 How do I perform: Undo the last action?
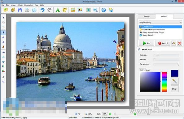pyautogui.click(x=42, y=10)
